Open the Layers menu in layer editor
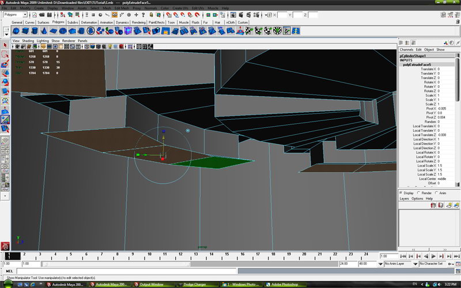Screen dimensions: 461x288 tap(404, 198)
